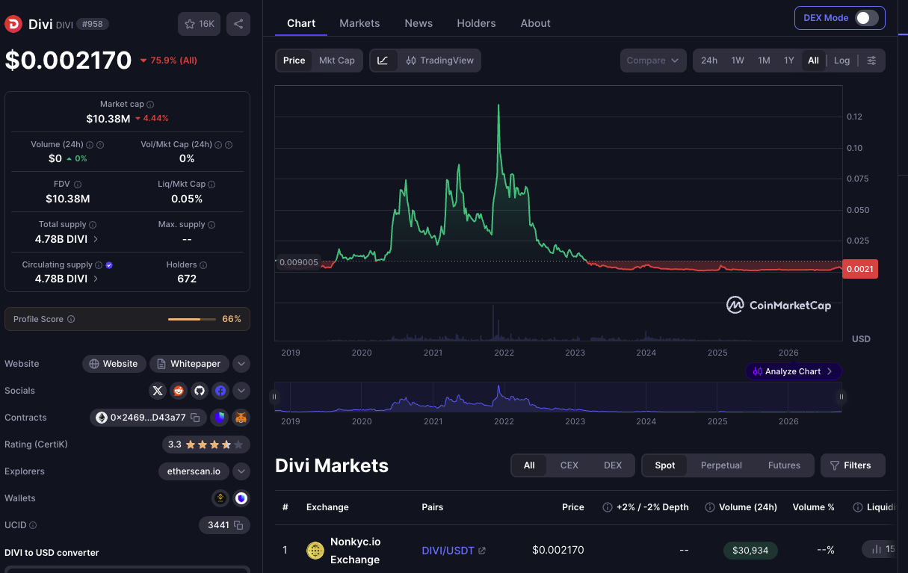Add token to MetaMask via fox icon
Viewport: 908px width, 573px height.
click(x=241, y=418)
